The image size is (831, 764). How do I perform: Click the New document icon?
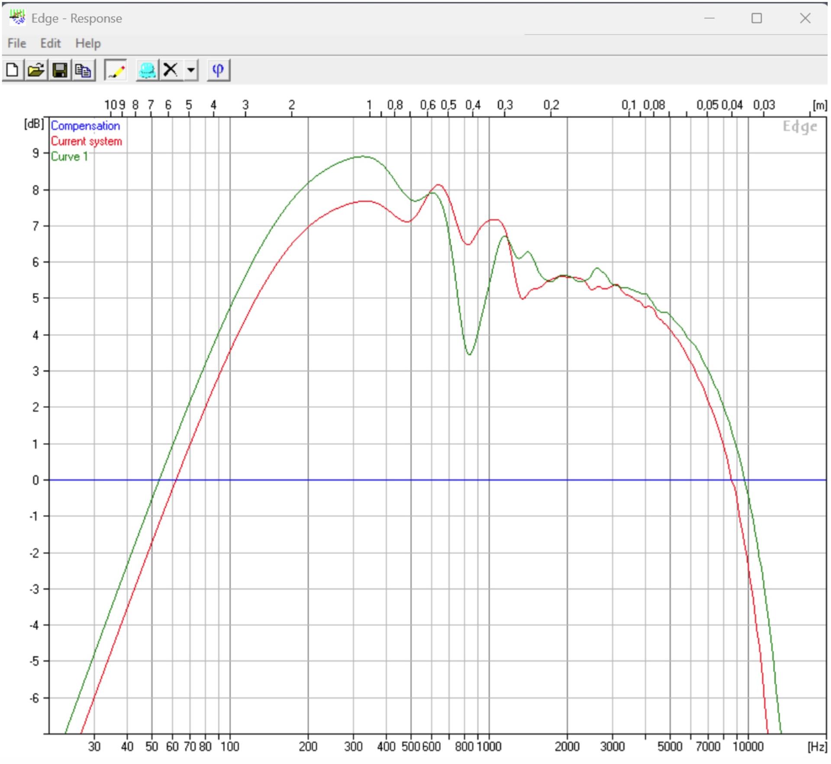[x=13, y=70]
